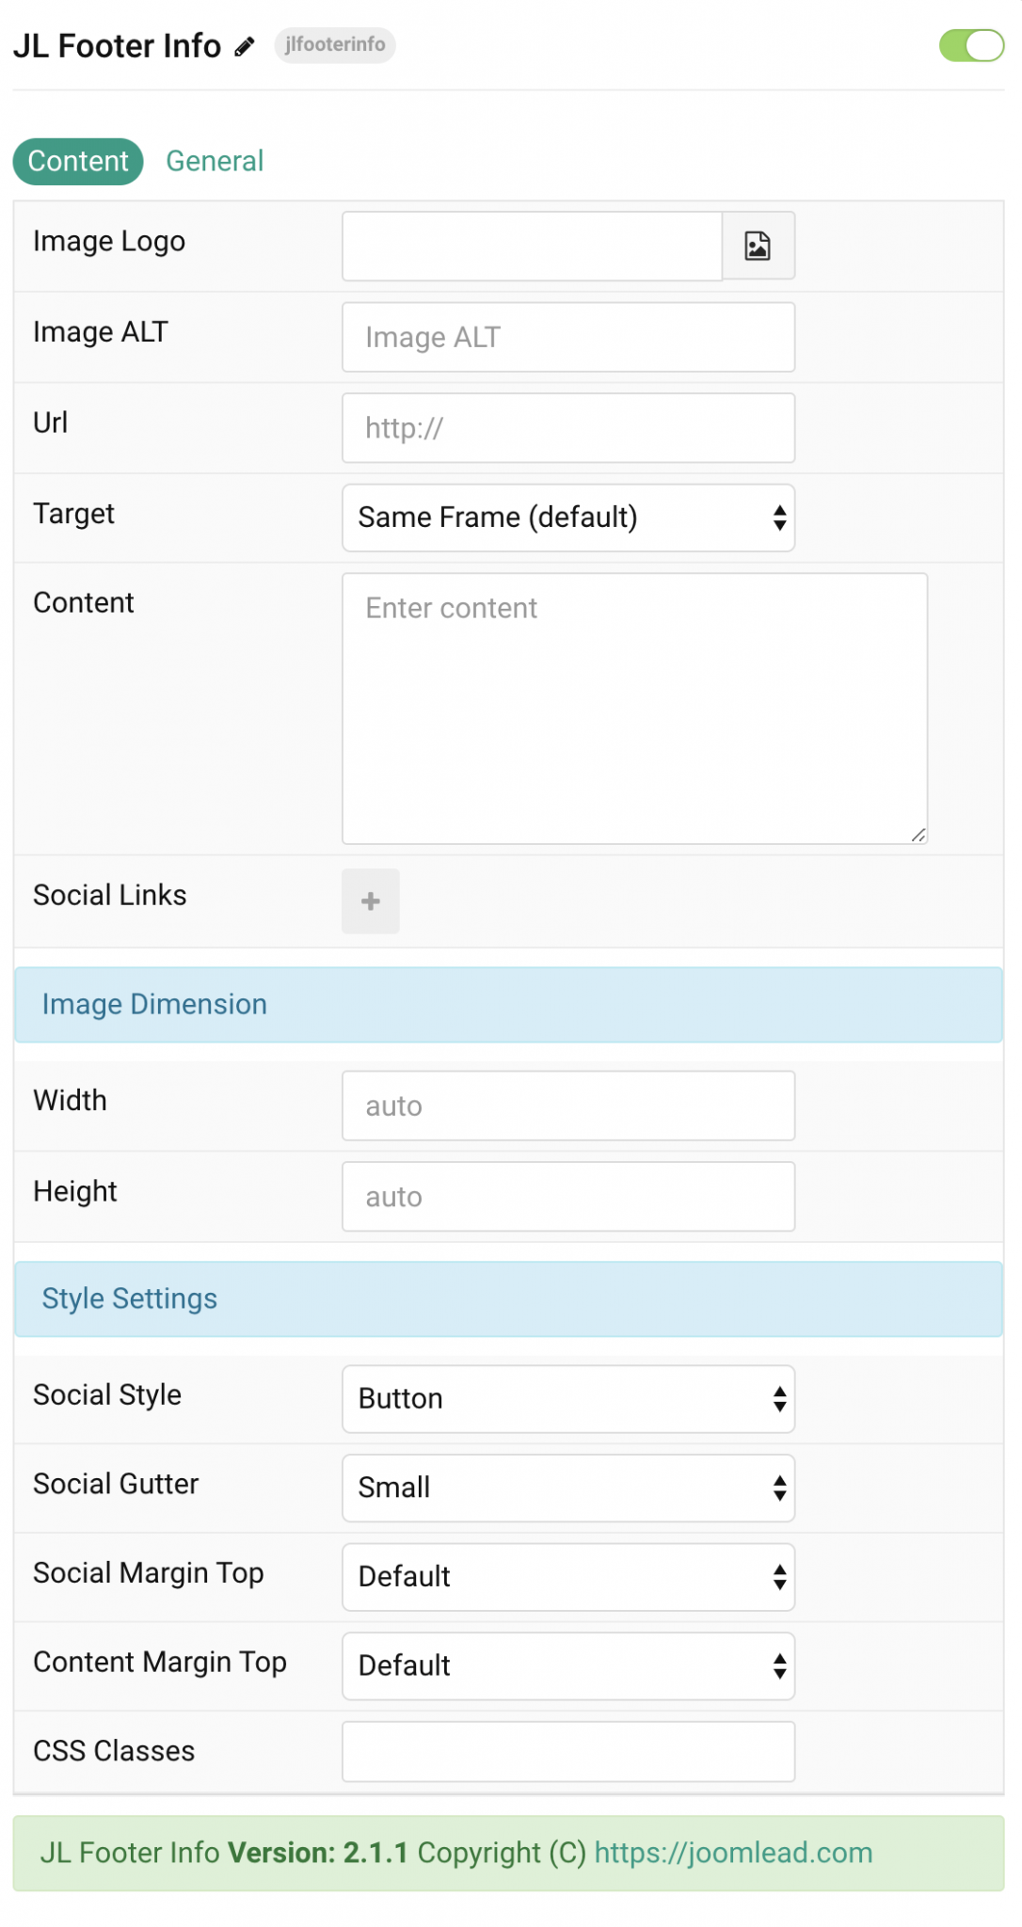Viewport: 1022px width, 1927px height.
Task: Click the Image Logo text box
Action: (x=530, y=246)
